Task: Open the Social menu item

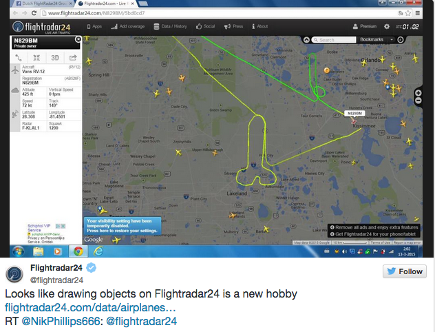Action: point(206,26)
